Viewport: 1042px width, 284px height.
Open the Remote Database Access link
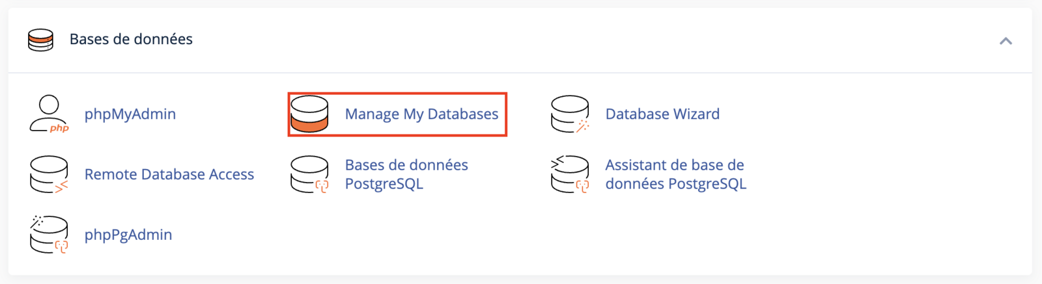(169, 174)
